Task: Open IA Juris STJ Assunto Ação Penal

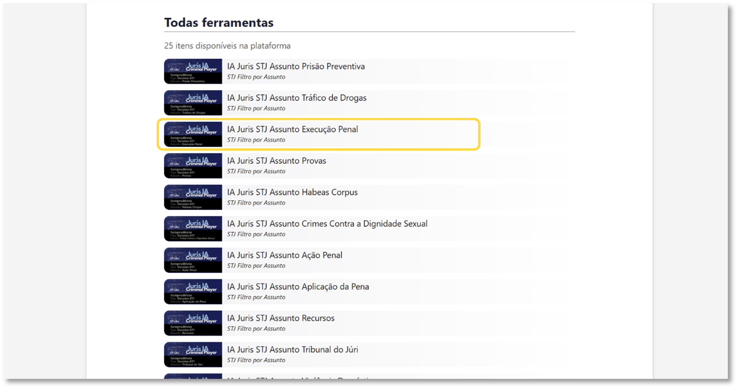Action: click(284, 255)
